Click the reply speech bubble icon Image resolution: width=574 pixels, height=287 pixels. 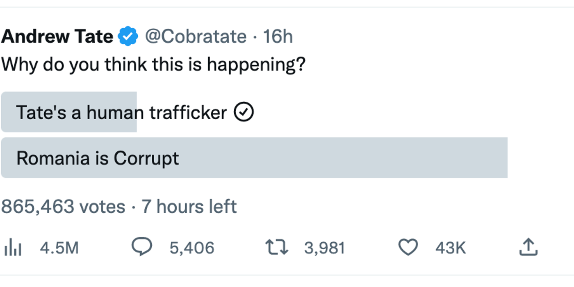(x=141, y=247)
